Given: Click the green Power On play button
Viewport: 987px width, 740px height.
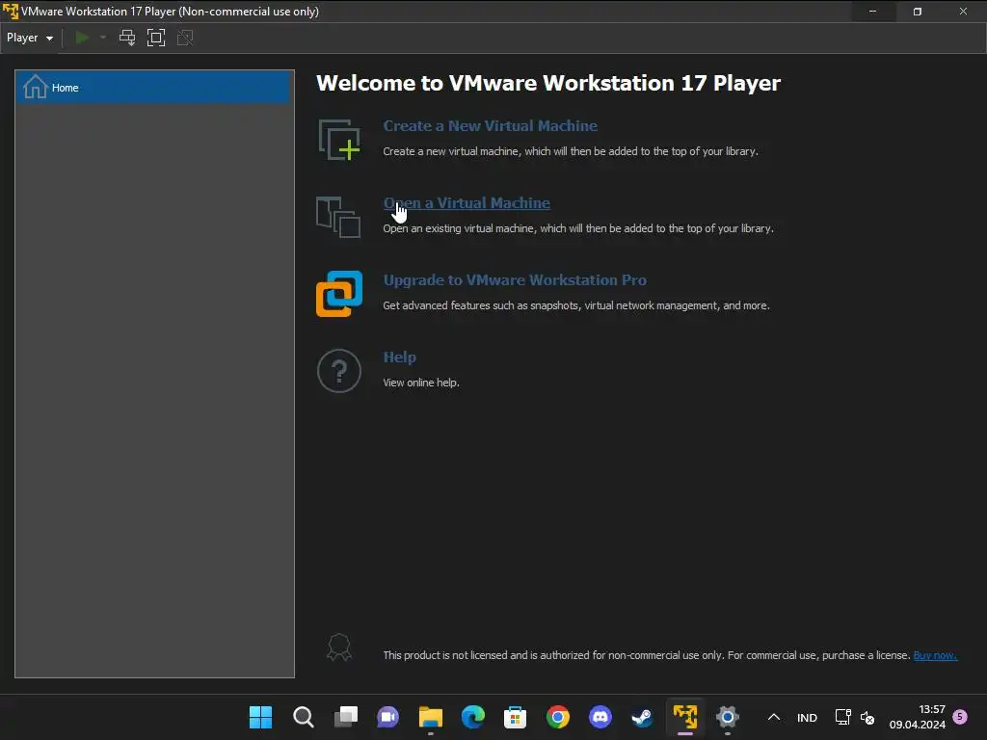Looking at the screenshot, I should (x=82, y=38).
